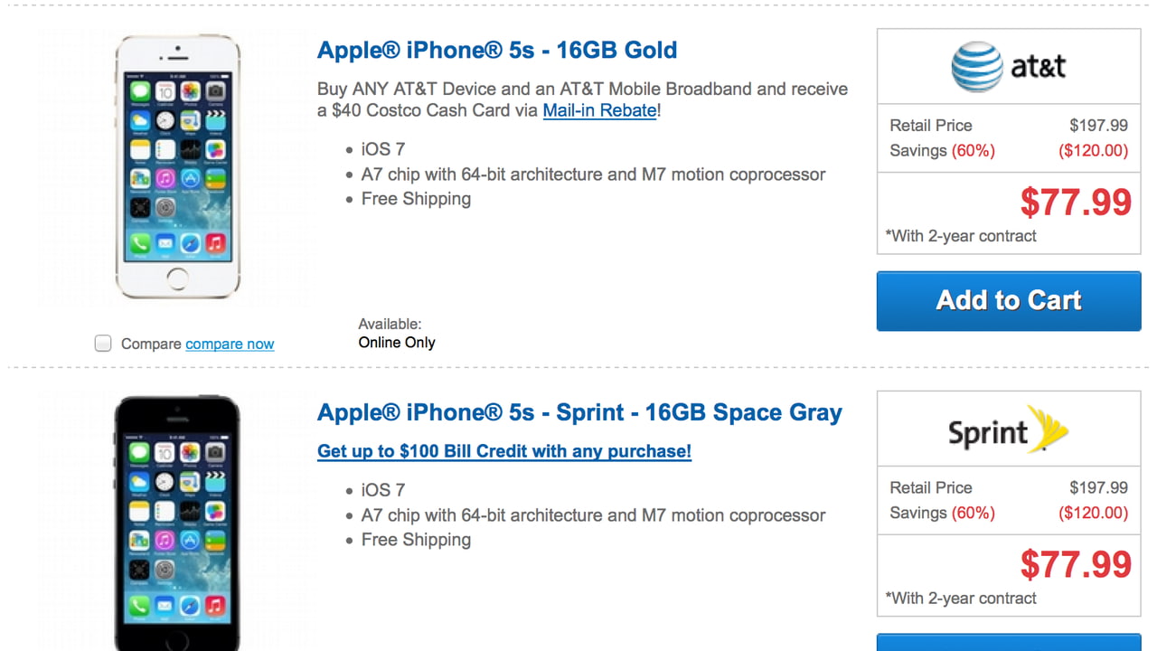This screenshot has width=1157, height=651.
Task: Click AT&T's With 2-year contract note
Action: click(x=961, y=236)
